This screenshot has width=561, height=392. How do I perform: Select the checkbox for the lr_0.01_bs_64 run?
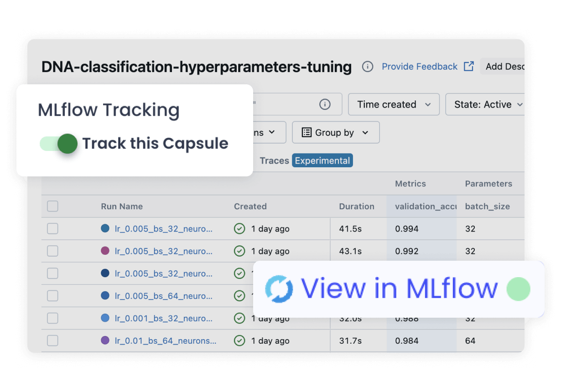click(52, 340)
